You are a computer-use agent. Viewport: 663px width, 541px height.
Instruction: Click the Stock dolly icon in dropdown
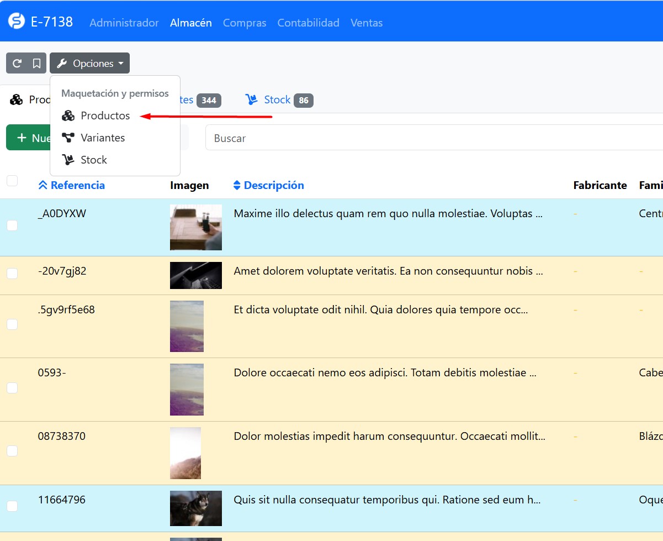pyautogui.click(x=68, y=160)
